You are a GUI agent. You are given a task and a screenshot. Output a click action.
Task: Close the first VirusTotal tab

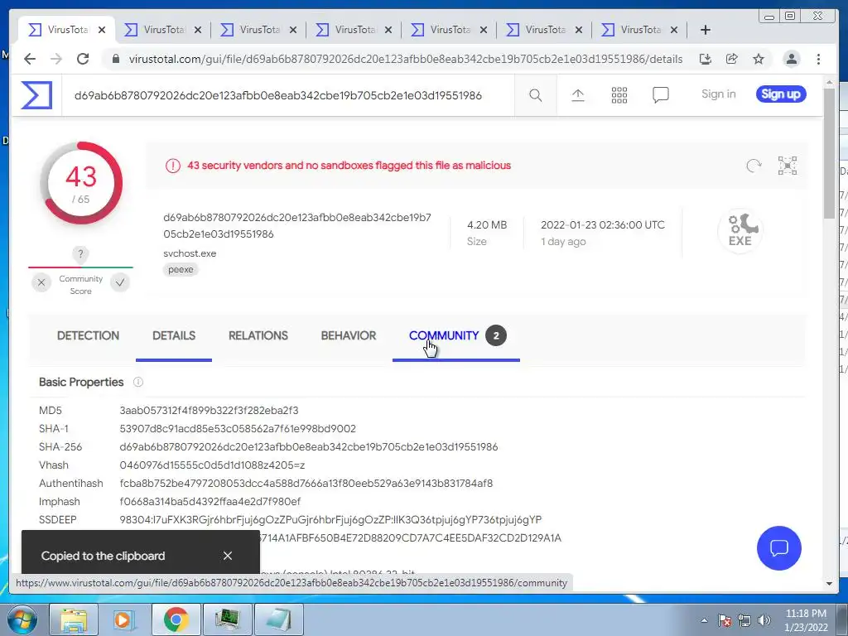coord(102,30)
